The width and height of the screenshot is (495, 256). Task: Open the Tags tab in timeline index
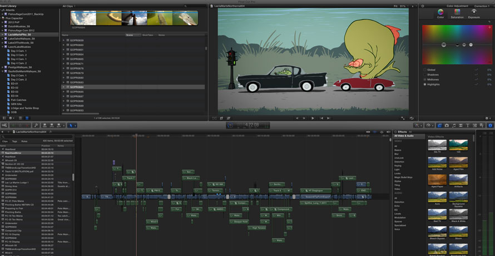[14, 141]
